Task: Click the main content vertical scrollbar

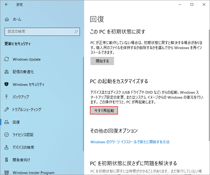Action: click(x=209, y=85)
